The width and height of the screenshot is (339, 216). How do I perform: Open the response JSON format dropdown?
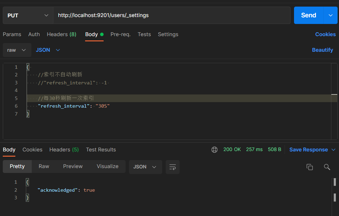(145, 167)
